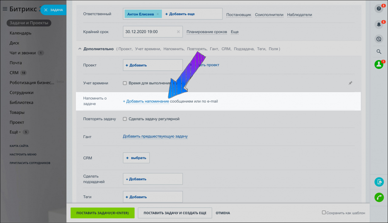Open the green user profile icon
The width and height of the screenshot is (388, 223).
(x=379, y=64)
